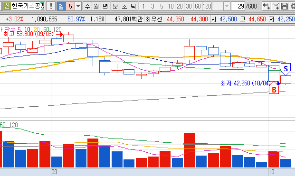Click the 09 month marker on time axis
Image resolution: width=295 pixels, height=176 pixels.
54,172
